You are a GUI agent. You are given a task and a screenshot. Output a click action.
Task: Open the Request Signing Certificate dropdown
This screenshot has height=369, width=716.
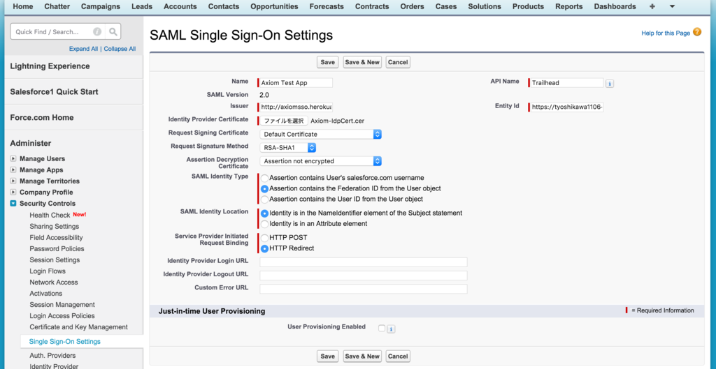(x=320, y=135)
